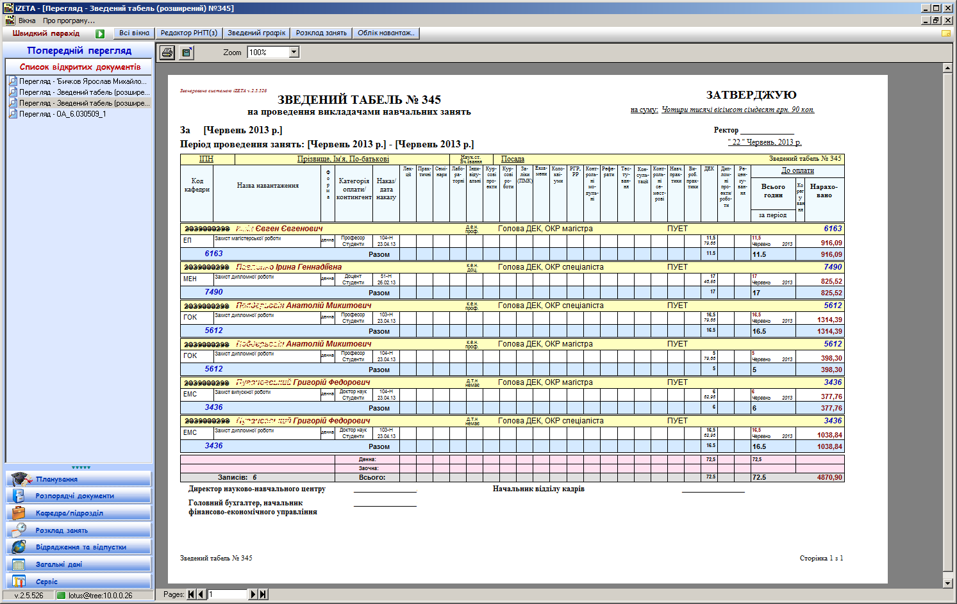957x604 pixels.
Task: Click the vertical scrollbar up arrow
Action: tap(947, 68)
